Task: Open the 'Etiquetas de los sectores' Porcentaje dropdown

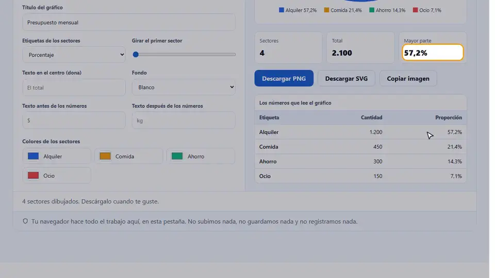Action: [74, 55]
